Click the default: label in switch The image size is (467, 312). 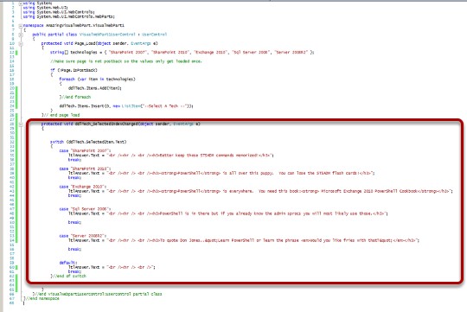68,263
